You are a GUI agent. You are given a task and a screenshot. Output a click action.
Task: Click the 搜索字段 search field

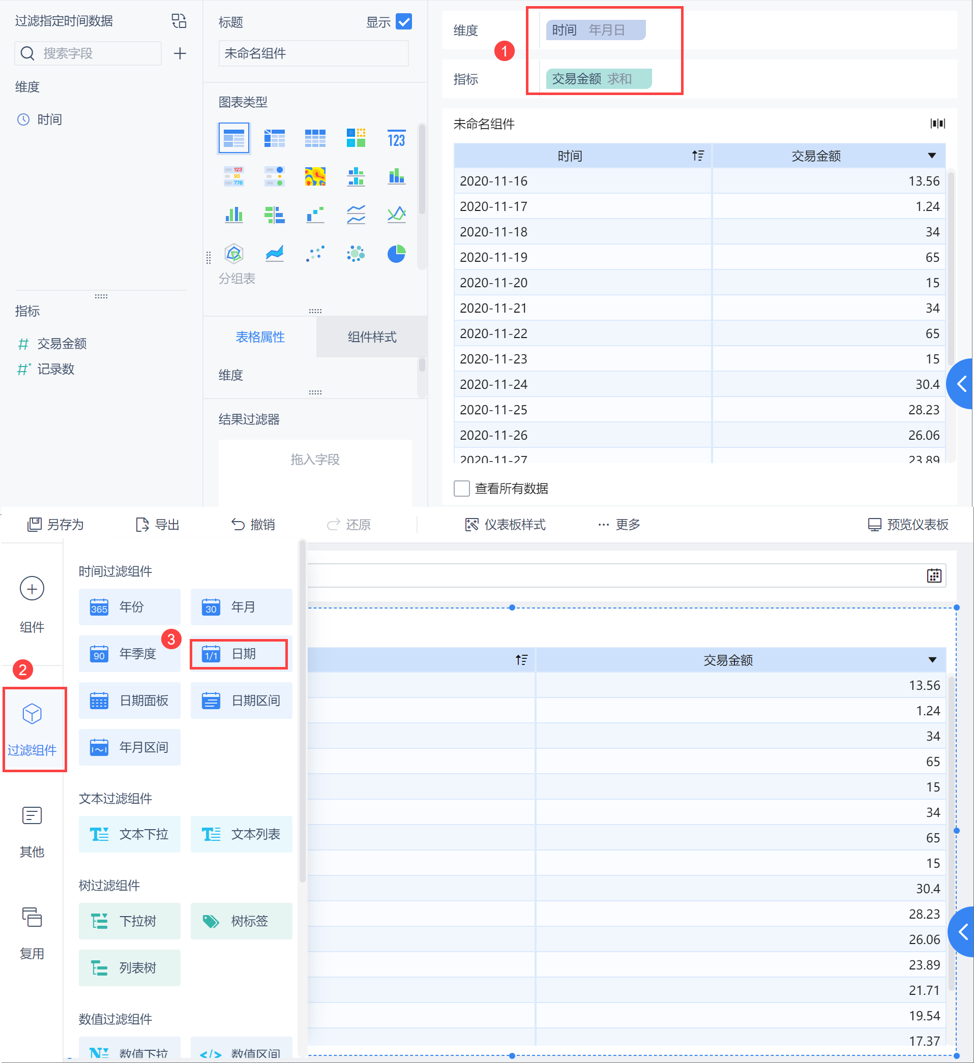pos(88,53)
